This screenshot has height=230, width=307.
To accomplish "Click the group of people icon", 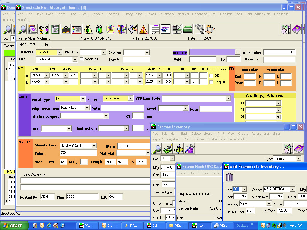I will [99, 29].
